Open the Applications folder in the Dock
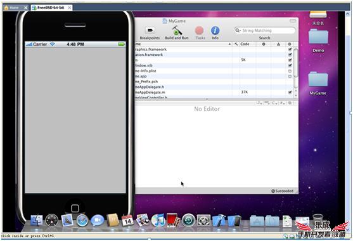 [257, 221]
